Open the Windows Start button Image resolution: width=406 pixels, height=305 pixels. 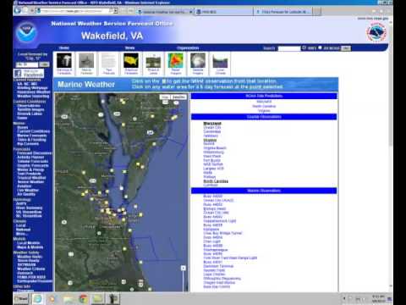click(21, 298)
